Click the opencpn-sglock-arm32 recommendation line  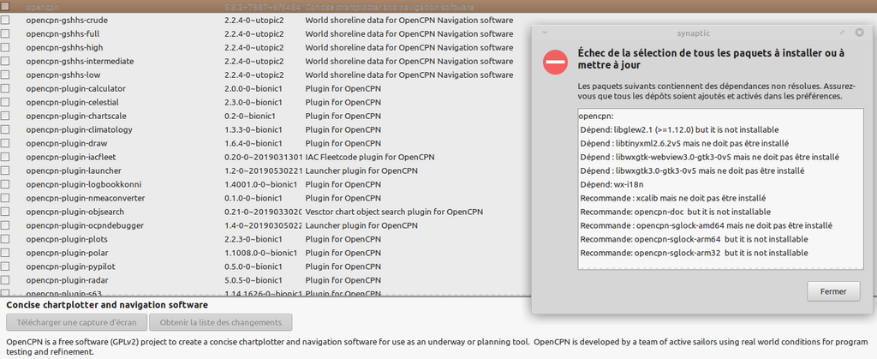(x=694, y=253)
